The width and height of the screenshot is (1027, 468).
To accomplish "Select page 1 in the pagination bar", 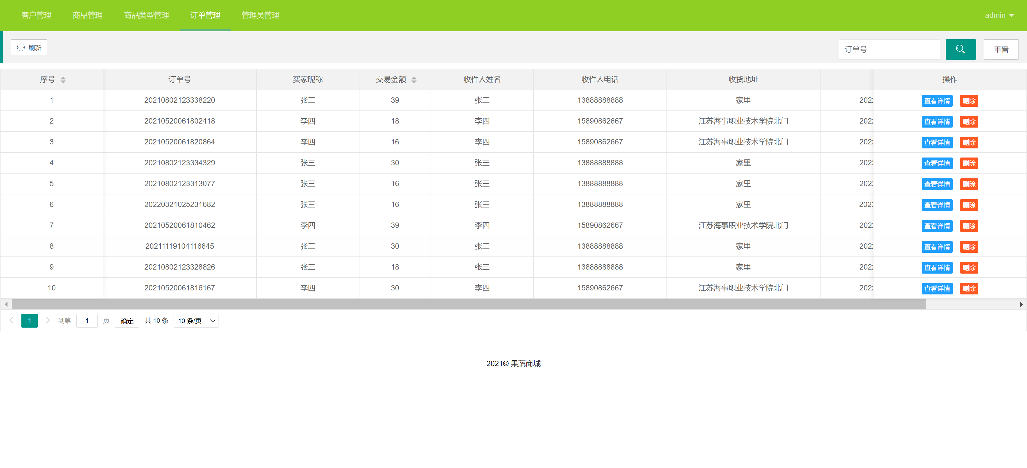I will (29, 320).
